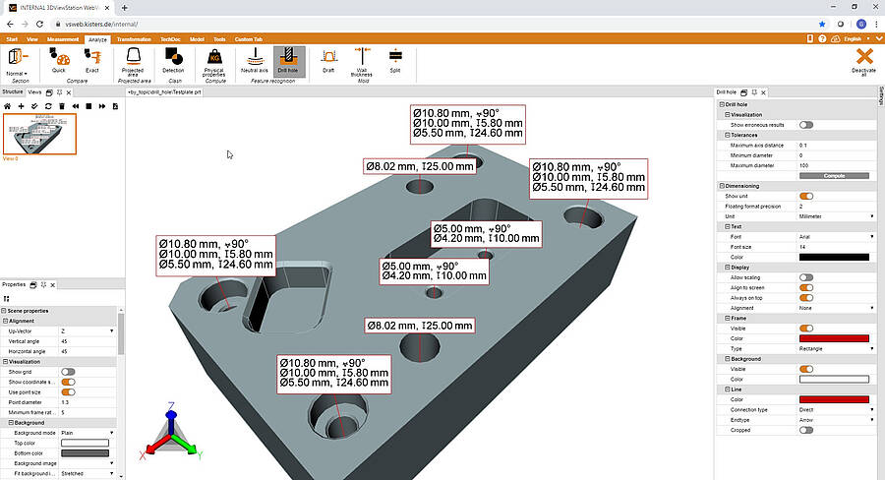Open the vertical Settings side tab

click(x=881, y=95)
